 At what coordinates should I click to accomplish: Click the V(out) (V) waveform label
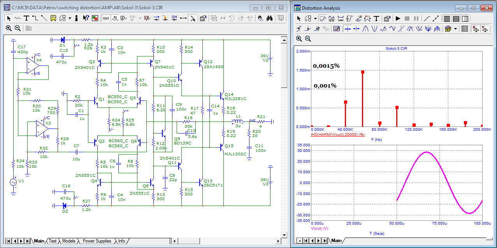(320, 229)
